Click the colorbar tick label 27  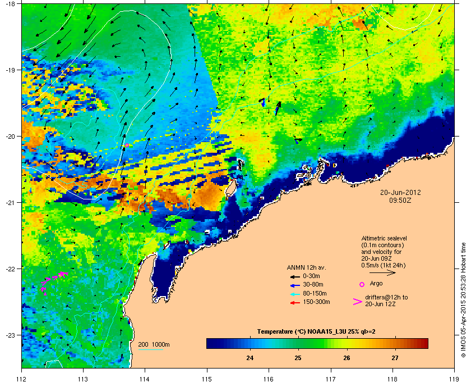click(x=395, y=358)
